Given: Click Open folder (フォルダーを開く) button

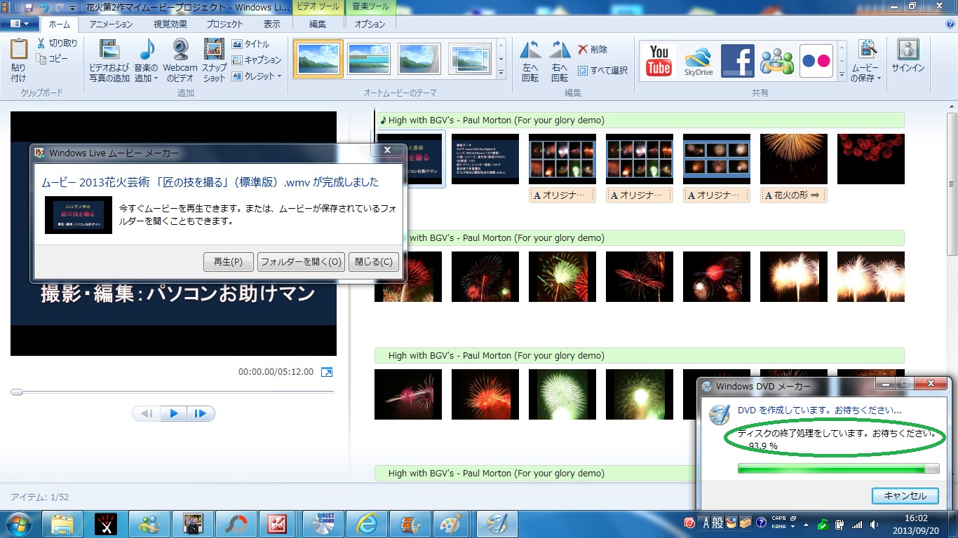Looking at the screenshot, I should pyautogui.click(x=301, y=262).
